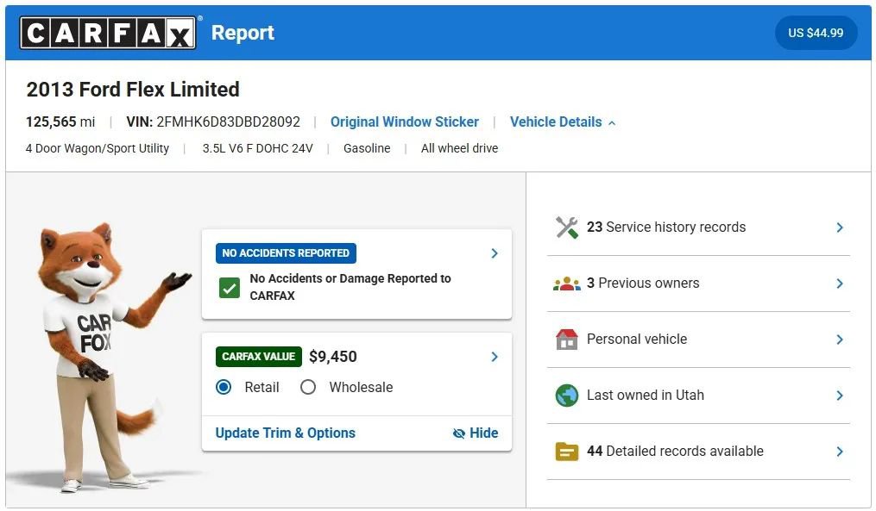876x511 pixels.
Task: Expand the CARFAX Value details chevron
Action: pyautogui.click(x=494, y=356)
